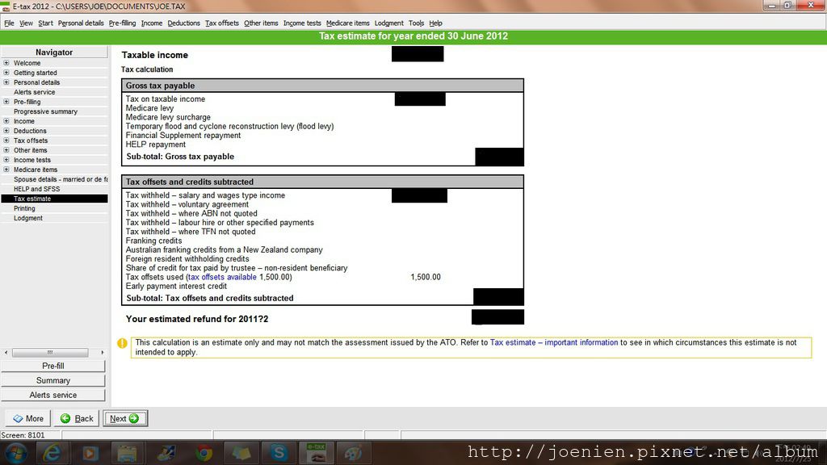Select Lodgment in Navigator tree

[28, 218]
